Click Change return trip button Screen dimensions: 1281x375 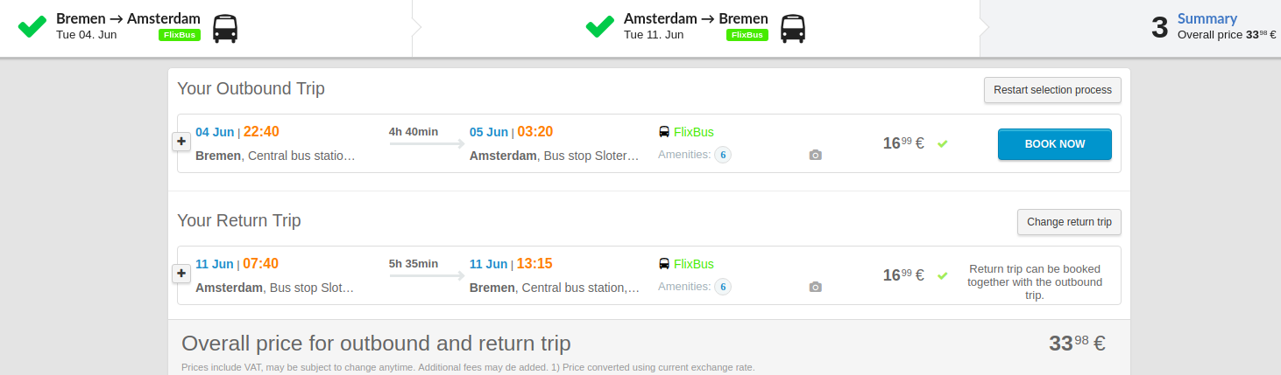point(1069,222)
